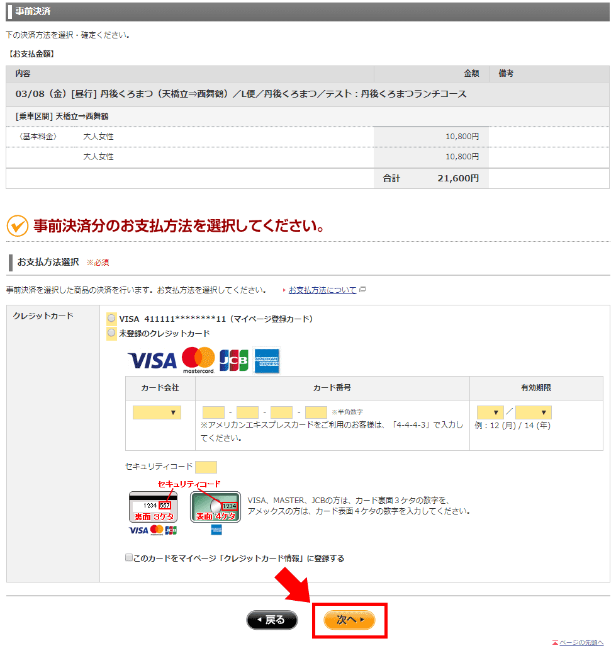
Task: Click the JCB logo icon
Action: tap(233, 360)
